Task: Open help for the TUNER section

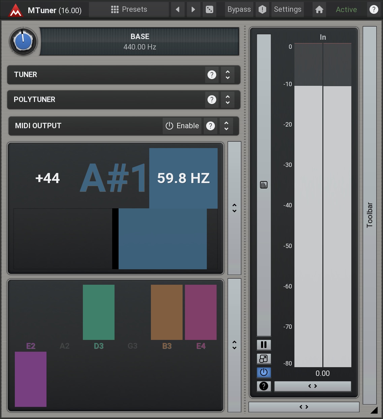Action: [x=212, y=75]
